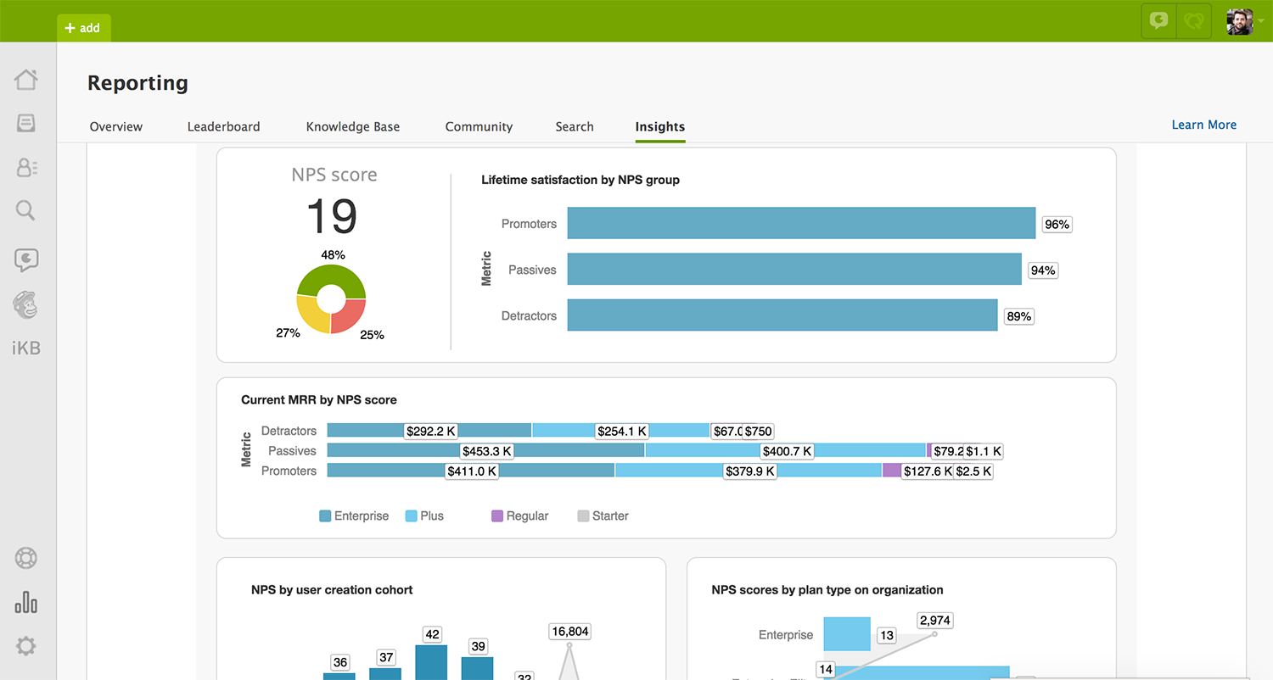Follow the Learn More link
Image resolution: width=1273 pixels, height=680 pixels.
(x=1203, y=125)
